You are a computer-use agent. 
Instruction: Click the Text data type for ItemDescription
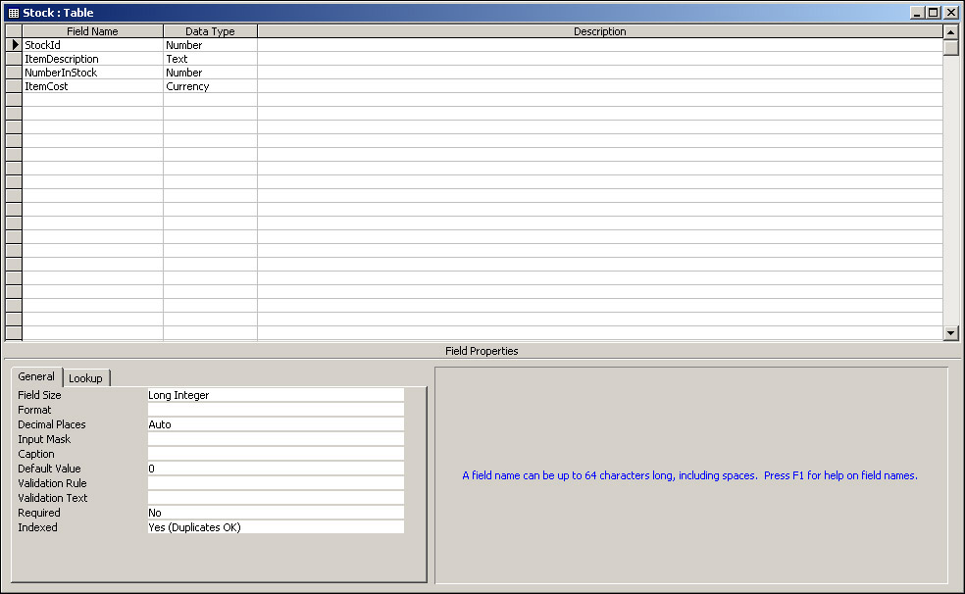tap(210, 59)
